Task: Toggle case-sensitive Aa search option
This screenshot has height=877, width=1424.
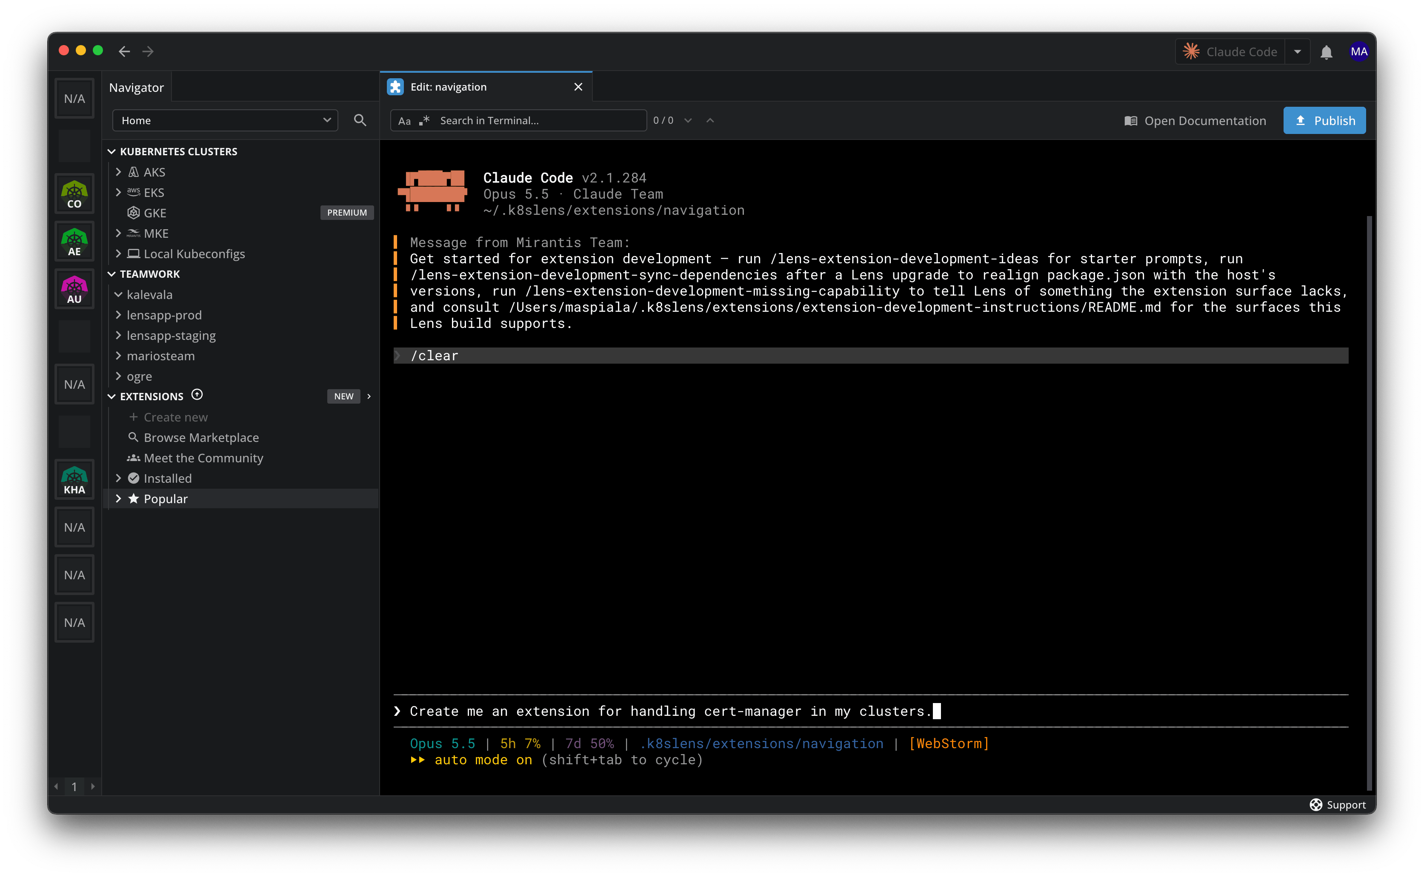Action: [404, 121]
